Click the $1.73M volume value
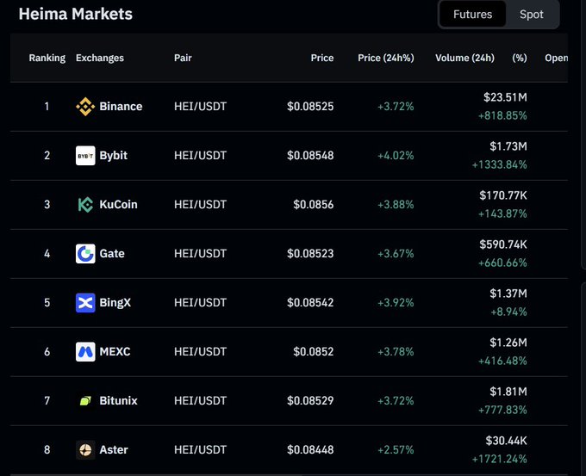The width and height of the screenshot is (586, 476). (x=508, y=146)
